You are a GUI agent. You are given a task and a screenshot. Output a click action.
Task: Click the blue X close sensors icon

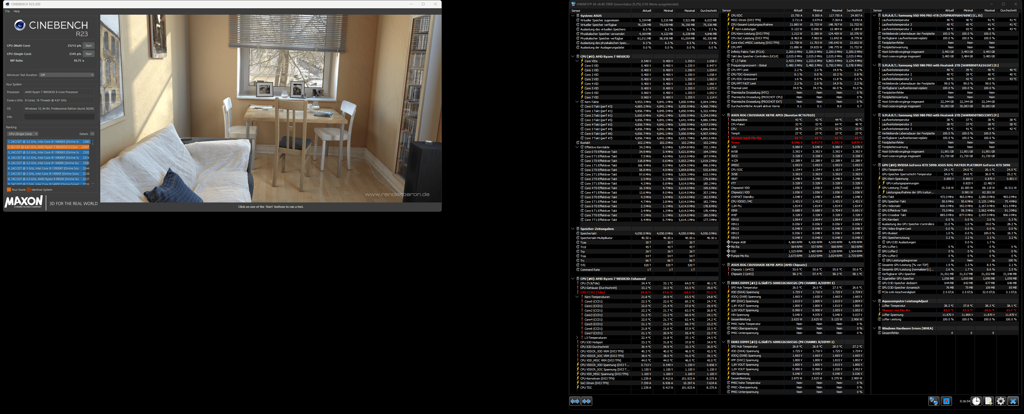1013,401
